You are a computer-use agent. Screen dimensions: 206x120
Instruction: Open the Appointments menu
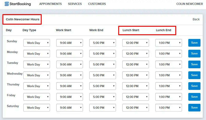tap(50, 4)
